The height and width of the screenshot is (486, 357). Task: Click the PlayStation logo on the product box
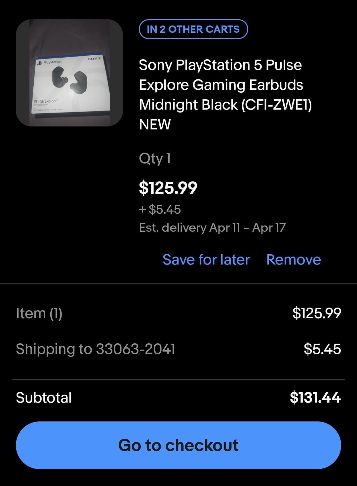click(49, 62)
